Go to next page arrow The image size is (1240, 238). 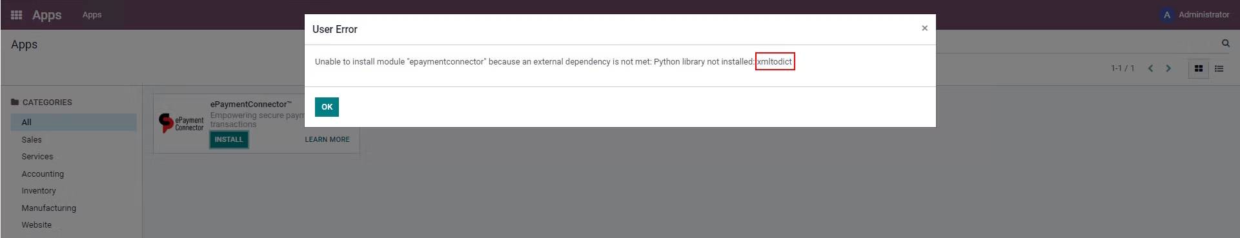coord(1168,68)
